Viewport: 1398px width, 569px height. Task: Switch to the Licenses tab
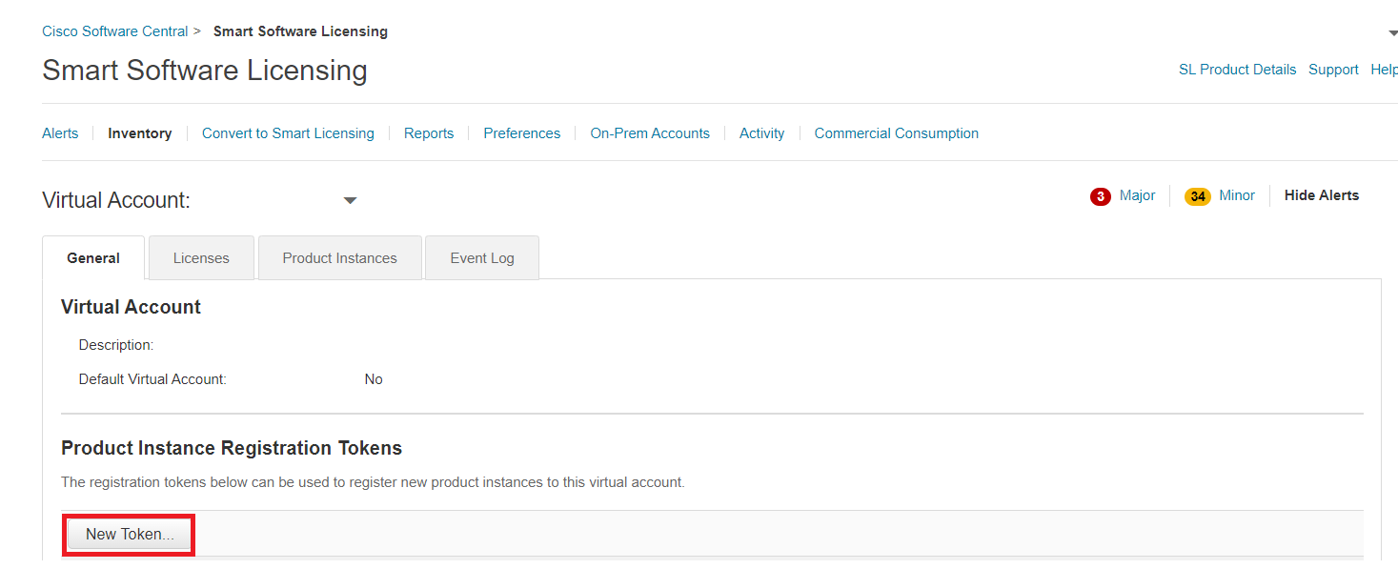(x=201, y=258)
